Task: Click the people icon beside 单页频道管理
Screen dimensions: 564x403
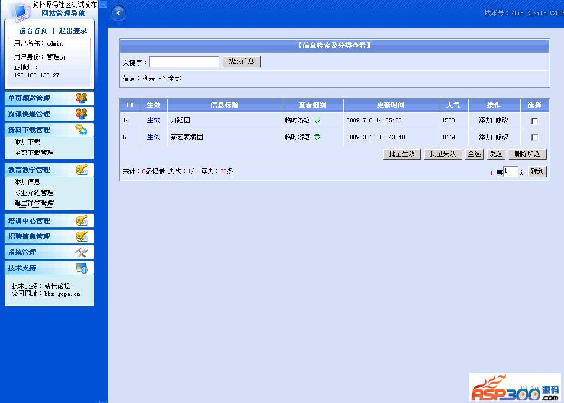Action: [x=81, y=98]
